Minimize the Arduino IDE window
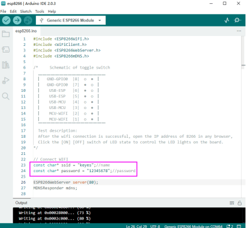The image size is (246, 228). point(211,3)
